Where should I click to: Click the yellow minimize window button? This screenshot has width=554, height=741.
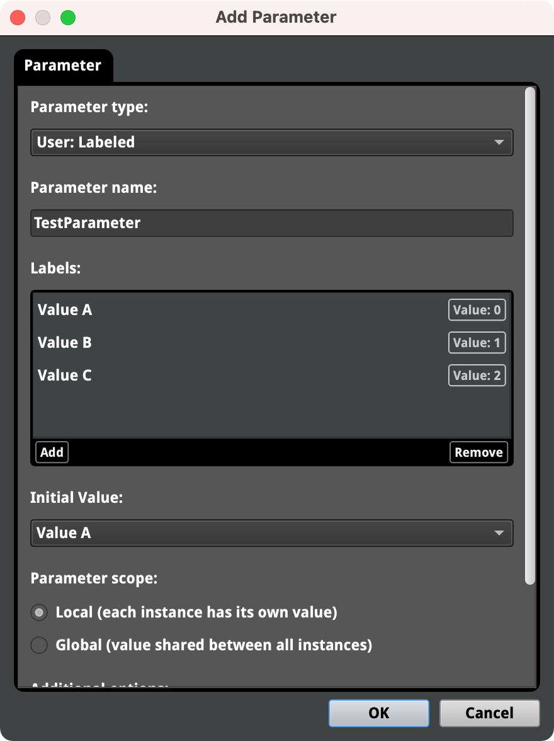[x=43, y=18]
